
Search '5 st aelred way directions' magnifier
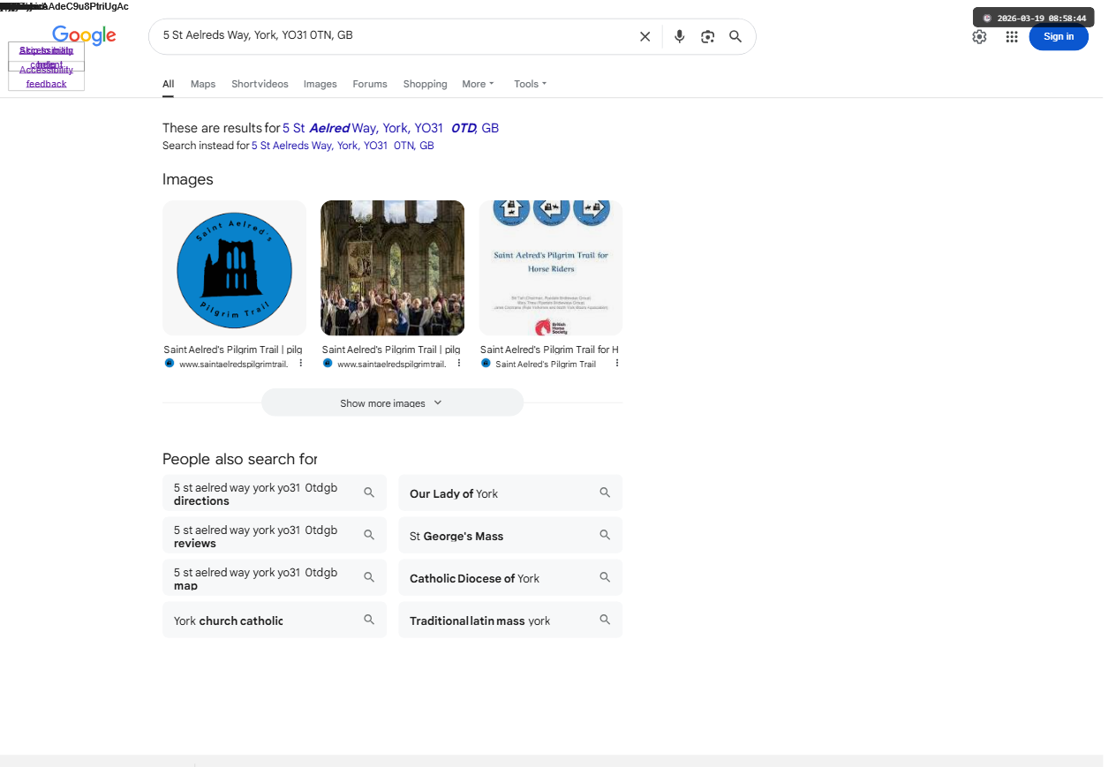click(x=369, y=493)
